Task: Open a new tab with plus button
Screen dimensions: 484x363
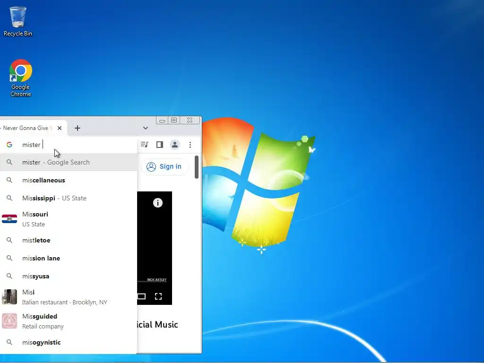Action: click(x=78, y=128)
